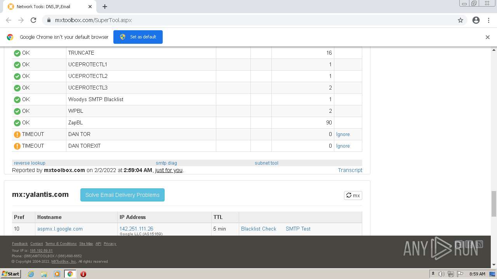Click the Action Center flag tray icon
This screenshot has width=497, height=279.
[x=460, y=274]
